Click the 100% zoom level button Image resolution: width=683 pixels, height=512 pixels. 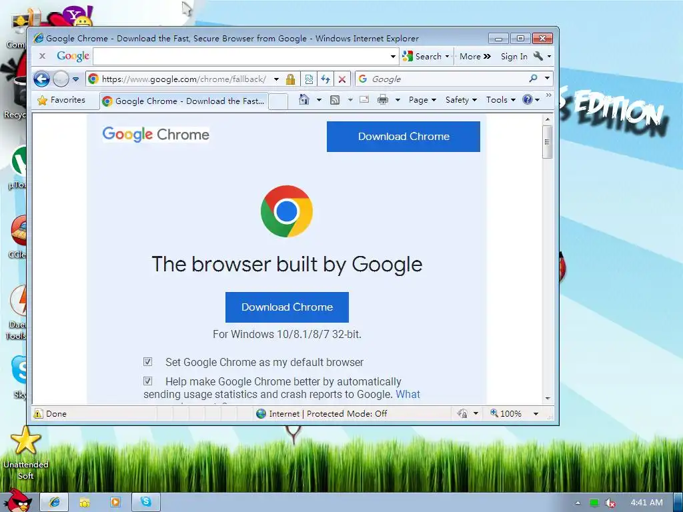click(x=506, y=413)
